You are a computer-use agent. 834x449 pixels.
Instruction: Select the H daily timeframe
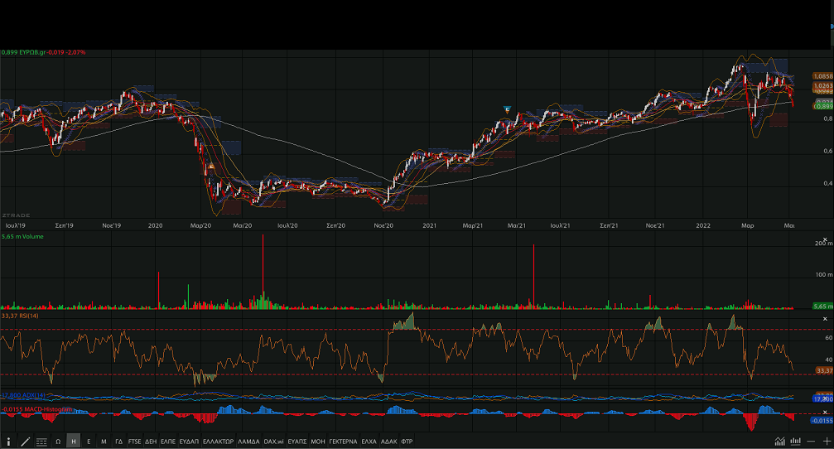pos(74,442)
